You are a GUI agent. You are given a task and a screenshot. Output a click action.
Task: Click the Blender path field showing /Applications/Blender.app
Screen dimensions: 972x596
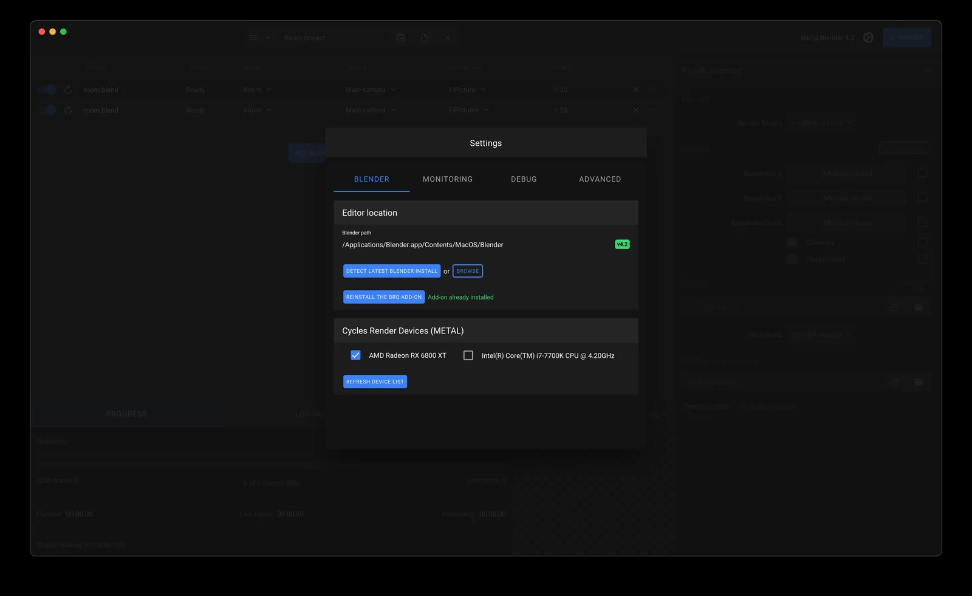click(x=422, y=244)
